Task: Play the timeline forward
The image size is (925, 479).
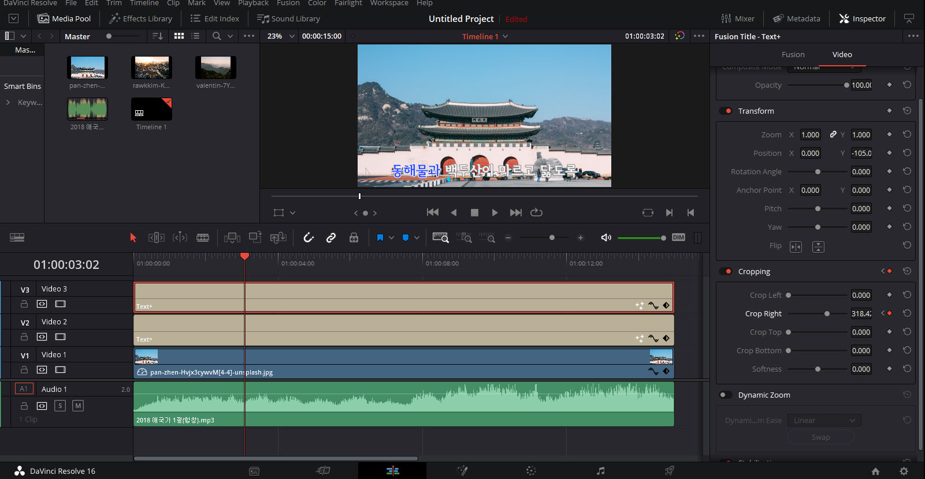Action: tap(495, 212)
